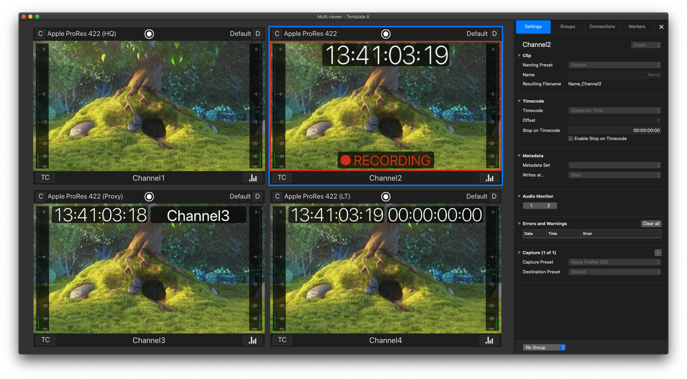Switch to the Groups tab
Image resolution: width=687 pixels, height=379 pixels.
pos(568,27)
